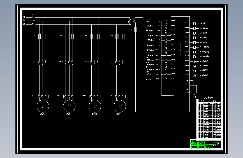Click the 380V transformer label
Image resolution: width=243 pixels, height=158 pixels.
click(x=129, y=21)
